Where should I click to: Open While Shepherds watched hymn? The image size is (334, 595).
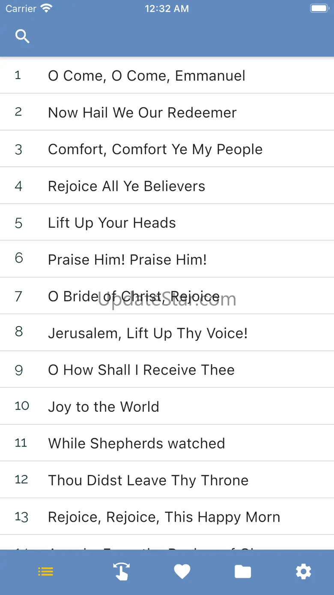pyautogui.click(x=136, y=444)
